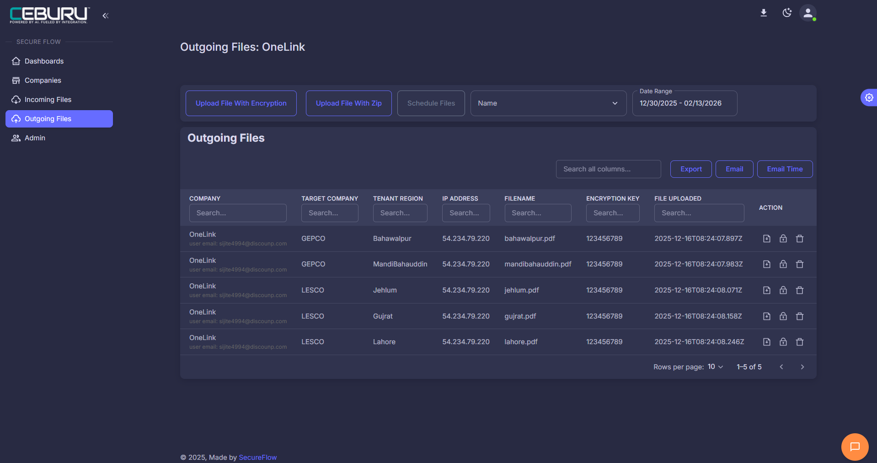Click the "Outgoing Files: OneLink" page title
The width and height of the screenshot is (877, 463).
[x=242, y=47]
